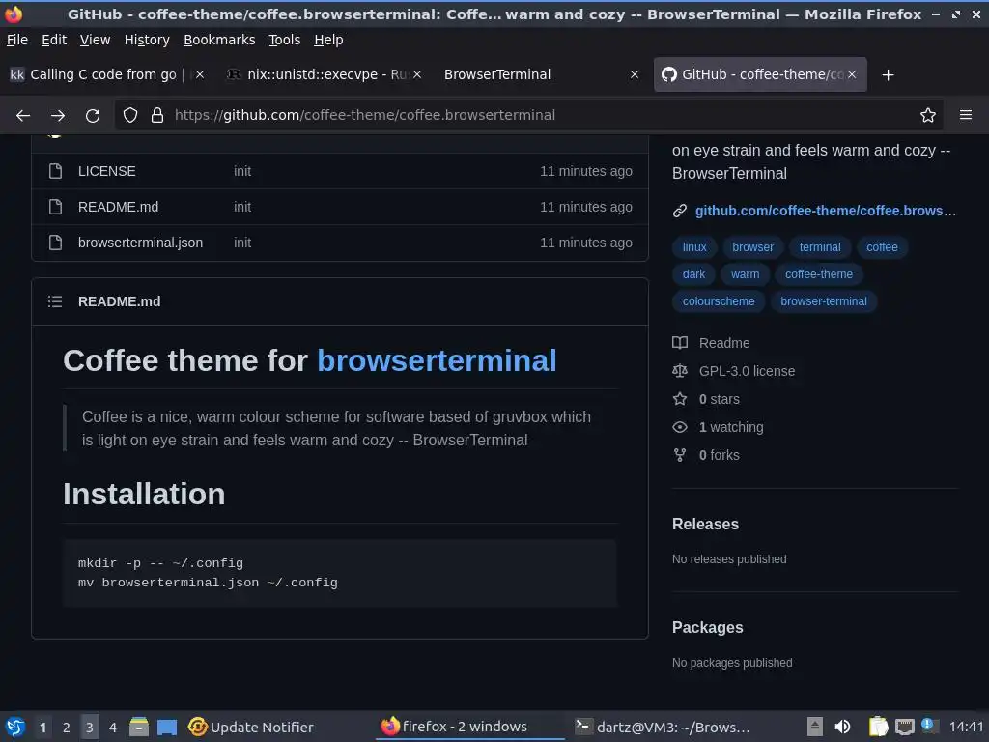Select the 'linux' topic tag
Image resolution: width=989 pixels, height=742 pixels.
tap(694, 247)
